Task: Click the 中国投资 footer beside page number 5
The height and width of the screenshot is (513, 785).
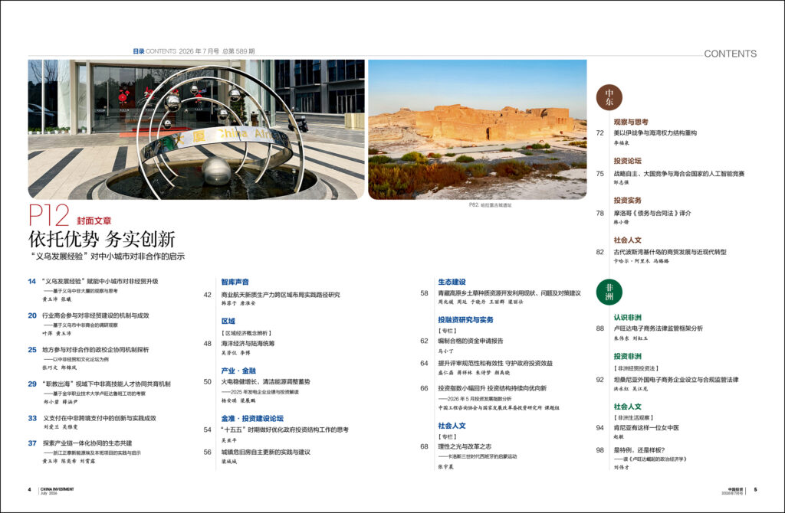Action: point(735,489)
